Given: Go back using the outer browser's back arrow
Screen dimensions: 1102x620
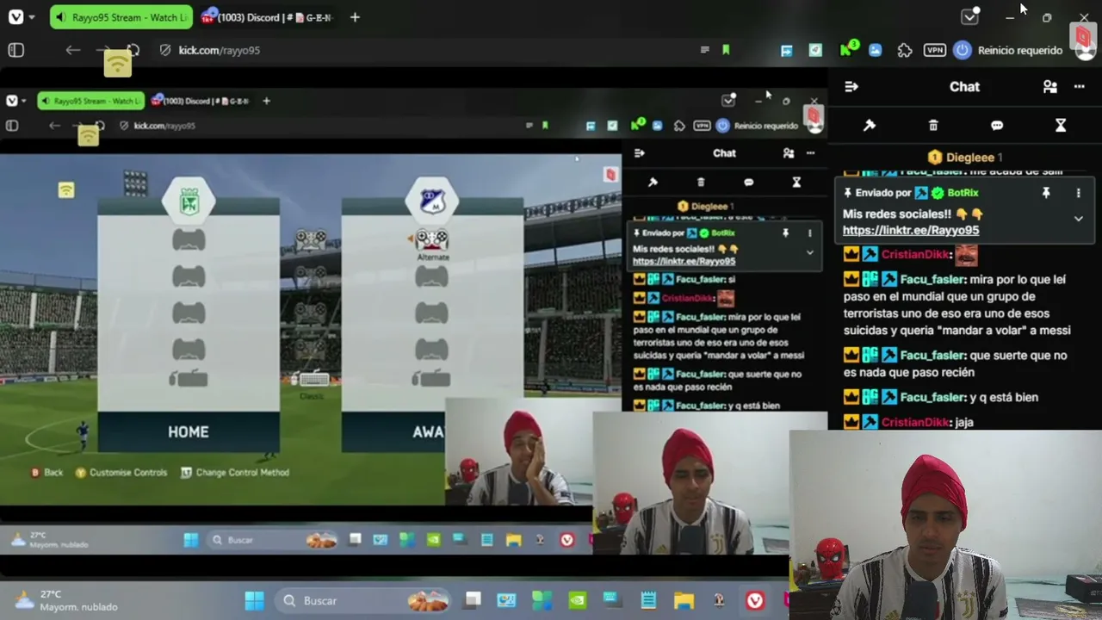Looking at the screenshot, I should click(73, 50).
